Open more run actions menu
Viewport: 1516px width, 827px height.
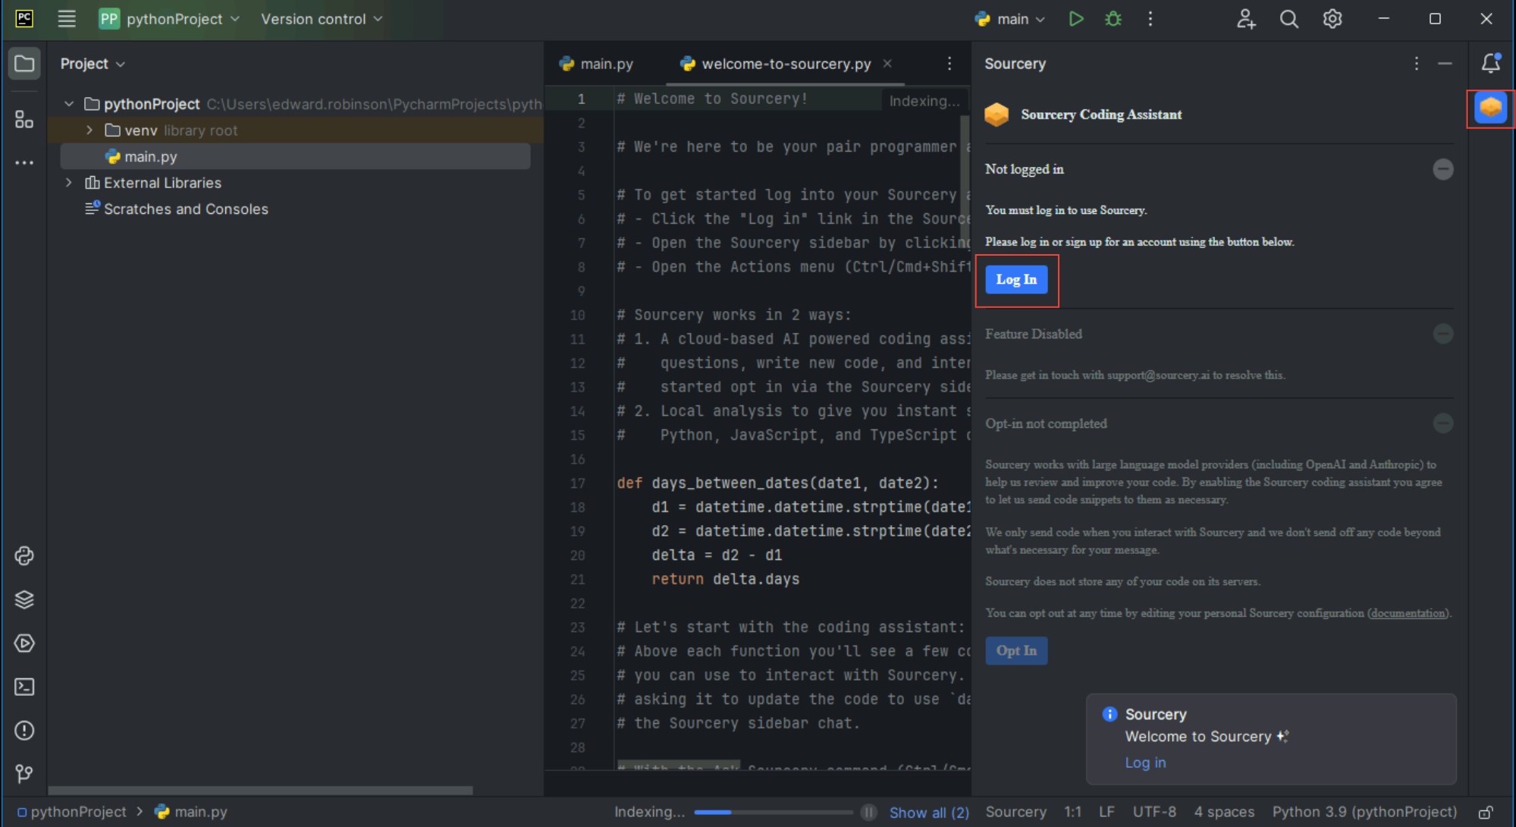point(1150,19)
